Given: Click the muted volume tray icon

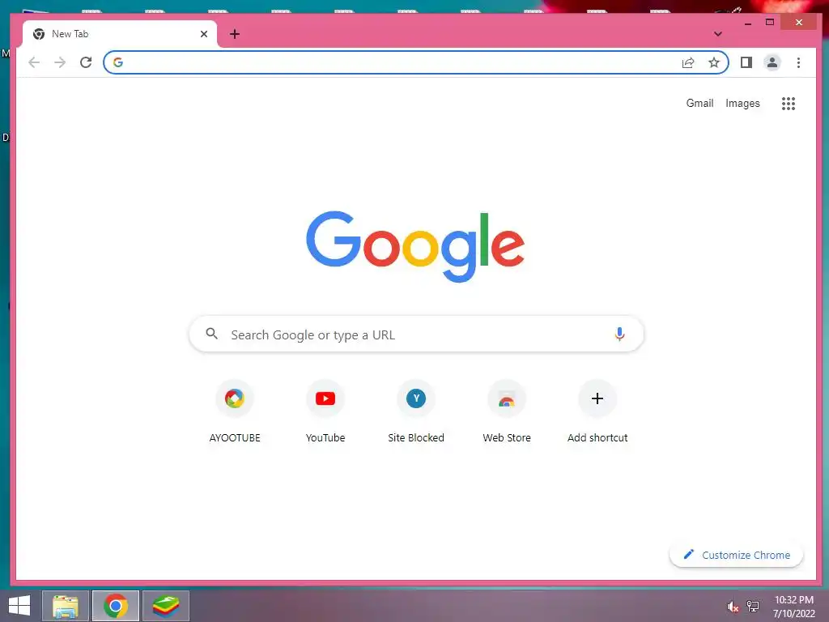Looking at the screenshot, I should [733, 607].
